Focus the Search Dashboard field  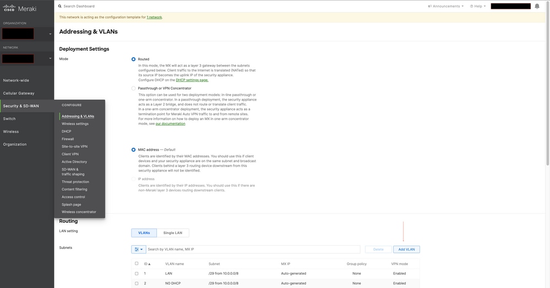pyautogui.click(x=79, y=6)
